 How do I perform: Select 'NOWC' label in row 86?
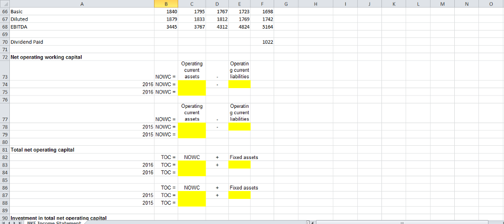point(192,188)
